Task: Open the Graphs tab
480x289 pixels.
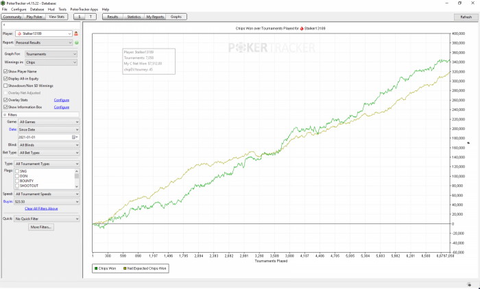Action: (176, 17)
